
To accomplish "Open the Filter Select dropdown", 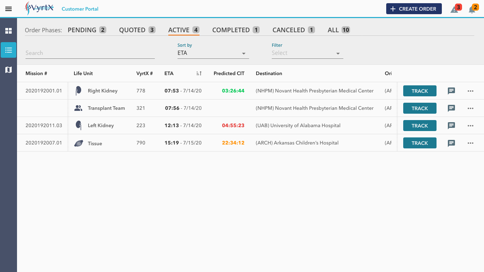I will pos(307,53).
